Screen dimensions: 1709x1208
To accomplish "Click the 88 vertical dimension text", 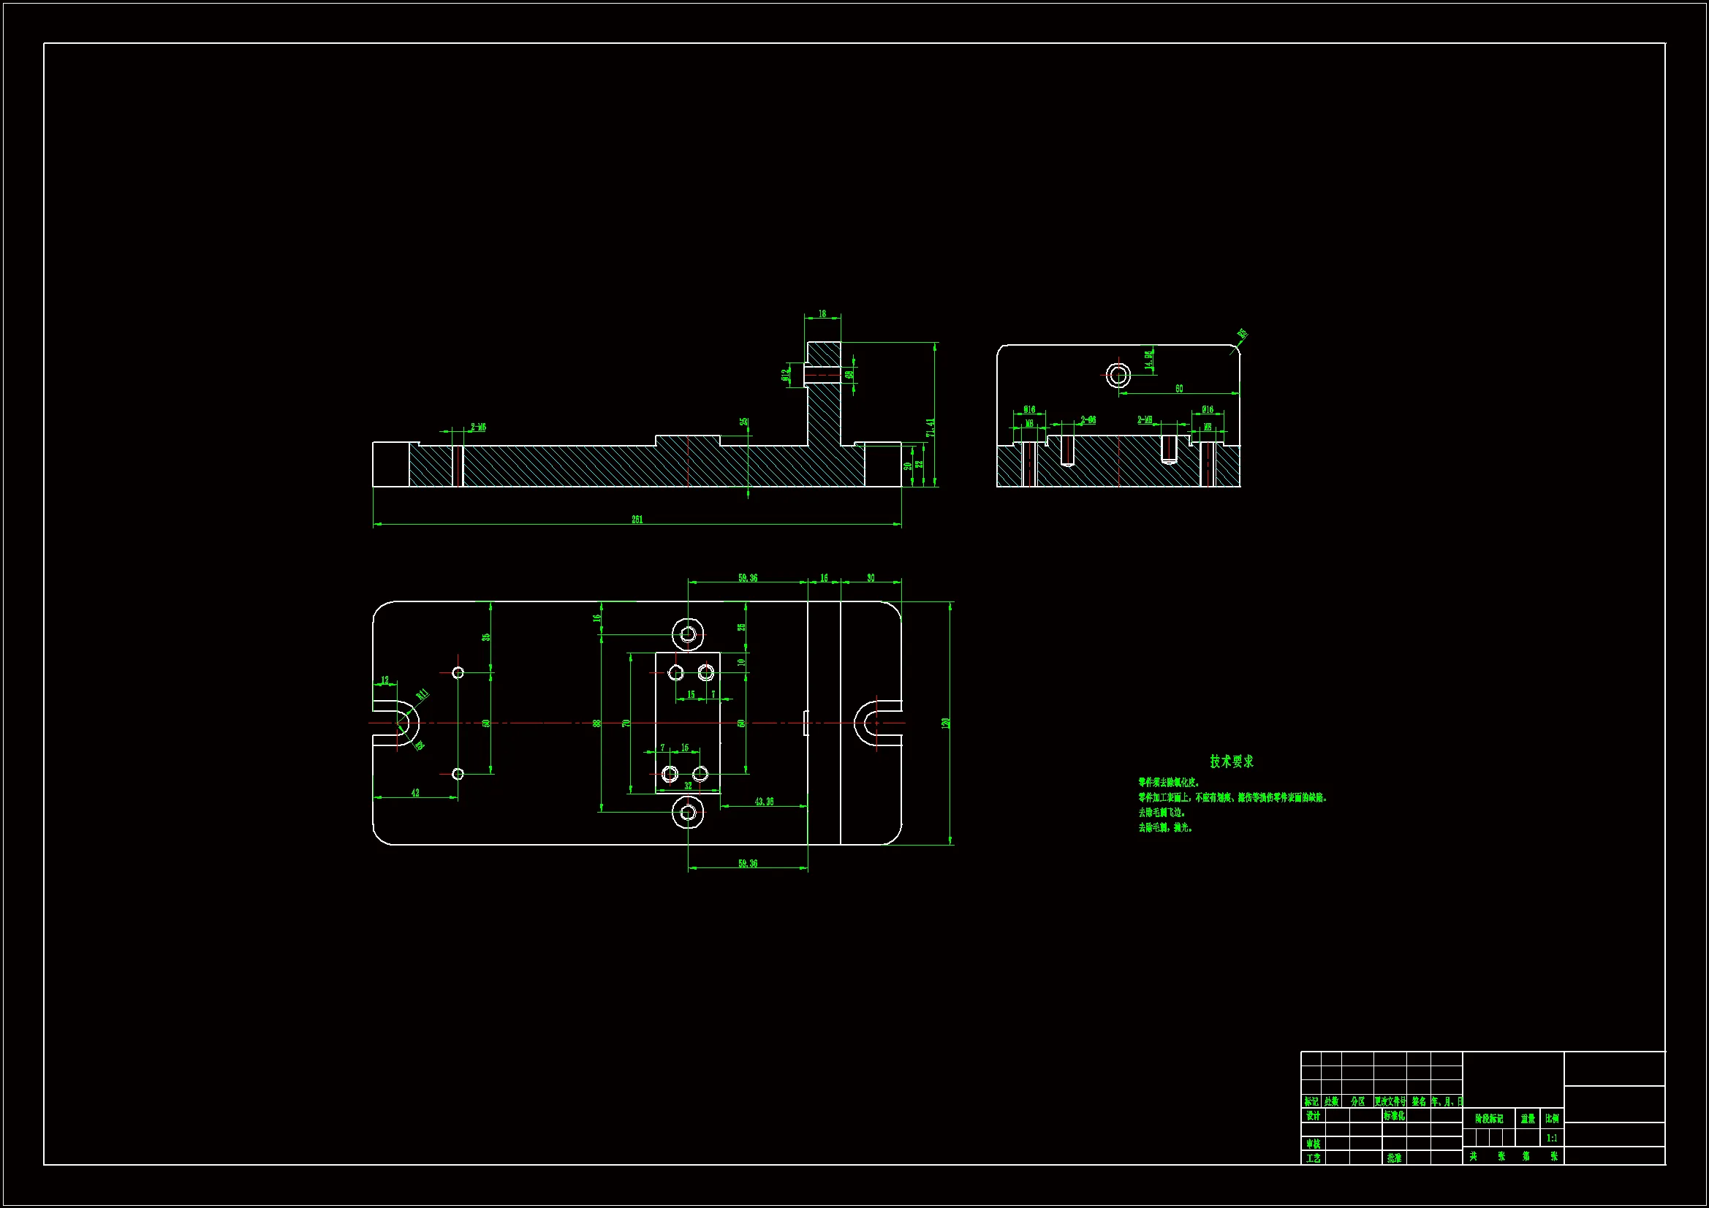I will coord(596,723).
